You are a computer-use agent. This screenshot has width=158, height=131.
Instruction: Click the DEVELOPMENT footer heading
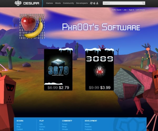click(x=91, y=121)
